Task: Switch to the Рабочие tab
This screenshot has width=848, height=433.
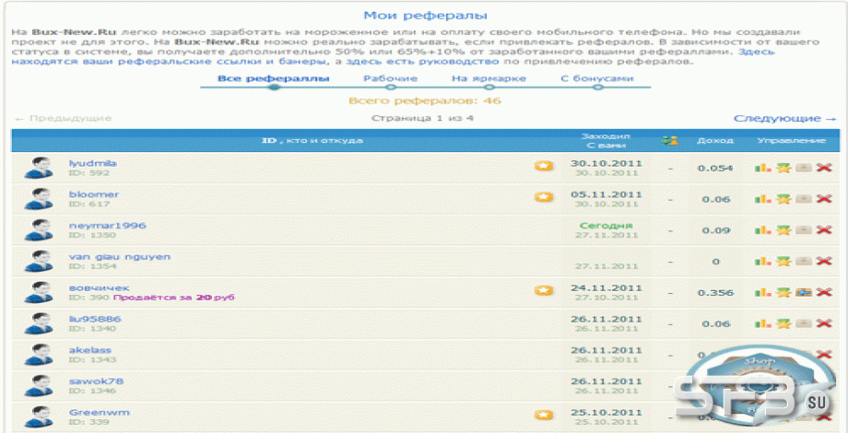Action: click(391, 79)
